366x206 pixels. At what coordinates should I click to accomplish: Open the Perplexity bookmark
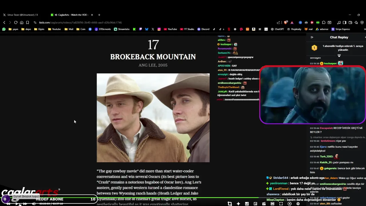(294, 29)
